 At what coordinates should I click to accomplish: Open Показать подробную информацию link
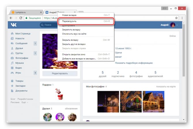tap(134, 63)
